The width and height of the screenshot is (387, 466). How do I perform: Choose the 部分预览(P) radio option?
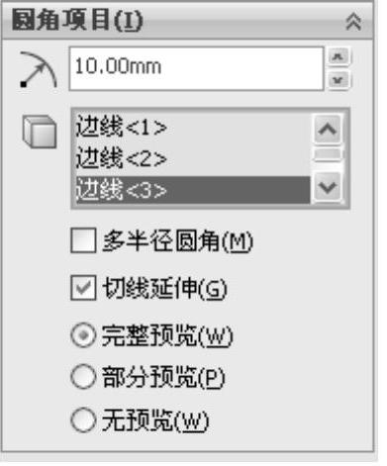pyautogui.click(x=83, y=377)
